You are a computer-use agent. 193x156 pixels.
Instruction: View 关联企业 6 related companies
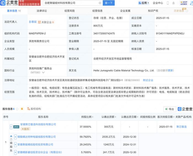pos(46,22)
